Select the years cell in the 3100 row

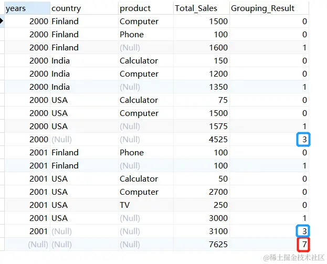click(x=27, y=231)
